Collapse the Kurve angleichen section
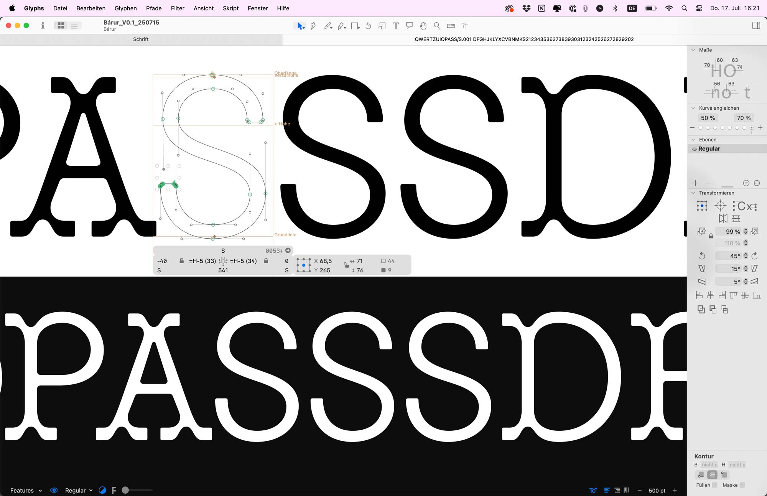 [693, 108]
